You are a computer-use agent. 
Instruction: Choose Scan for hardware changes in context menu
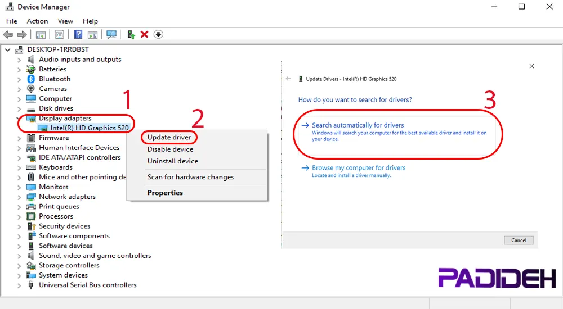coord(191,177)
